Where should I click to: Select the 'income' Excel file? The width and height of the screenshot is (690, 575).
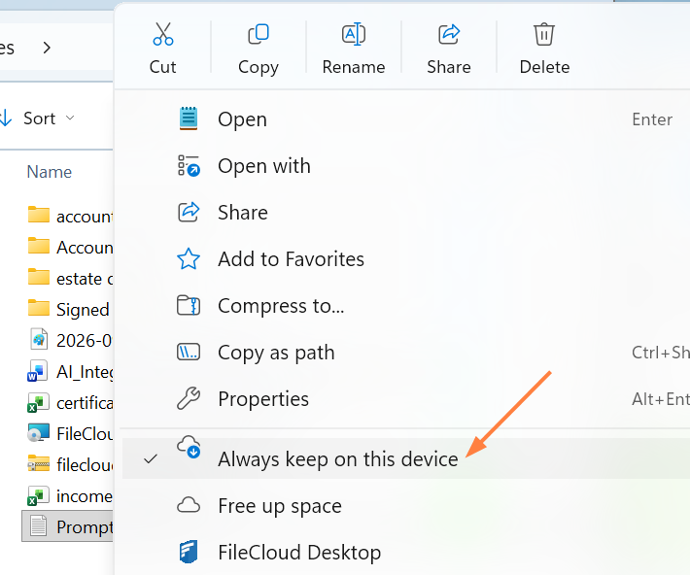[x=70, y=495]
